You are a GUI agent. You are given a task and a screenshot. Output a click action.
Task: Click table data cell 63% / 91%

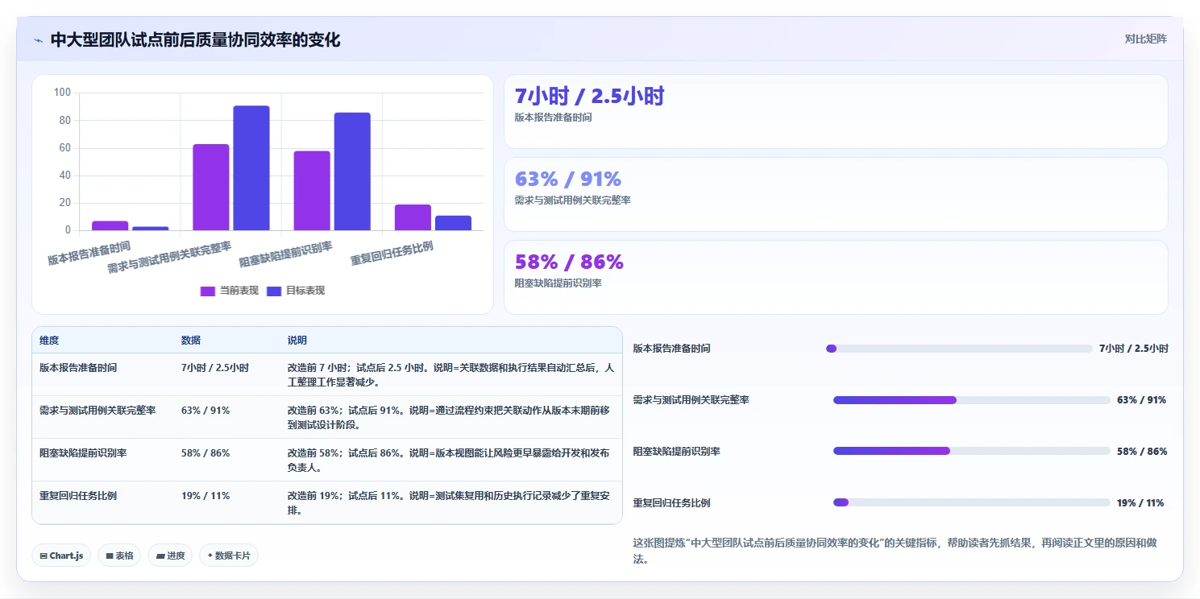[206, 411]
